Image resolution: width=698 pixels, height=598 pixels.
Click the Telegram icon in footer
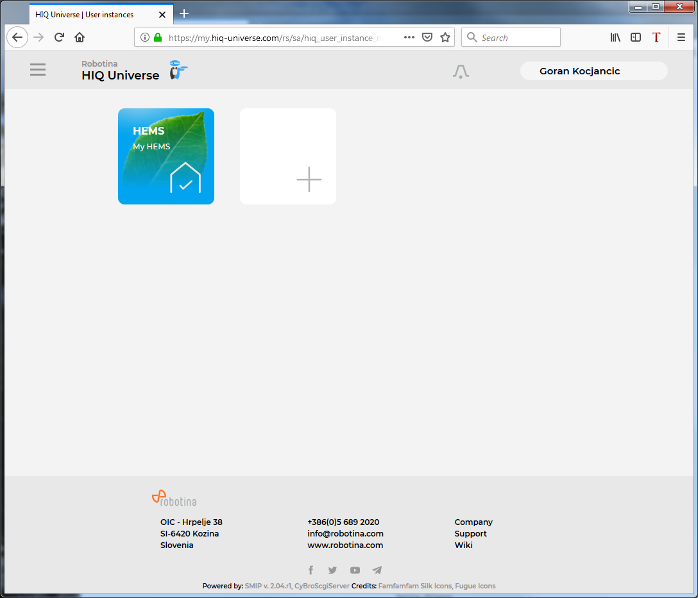[x=377, y=570]
